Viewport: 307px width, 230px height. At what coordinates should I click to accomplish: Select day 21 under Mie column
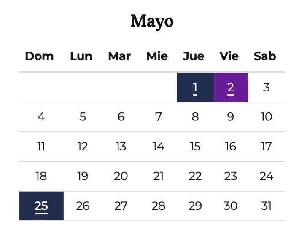[x=158, y=176]
